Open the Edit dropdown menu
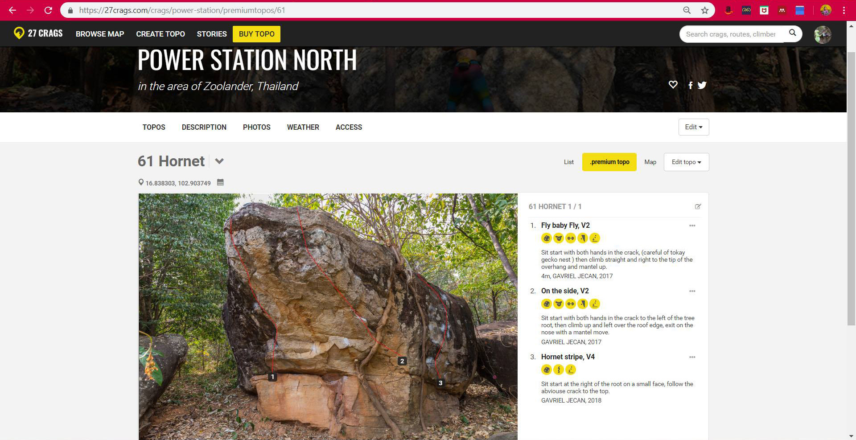856x440 pixels. [x=694, y=127]
